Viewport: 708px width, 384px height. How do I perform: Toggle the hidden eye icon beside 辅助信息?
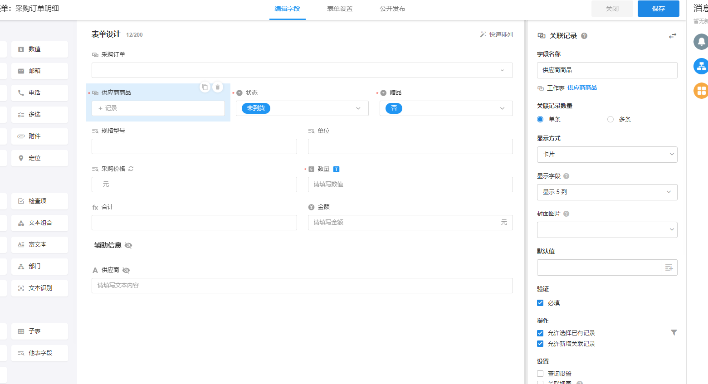(128, 245)
